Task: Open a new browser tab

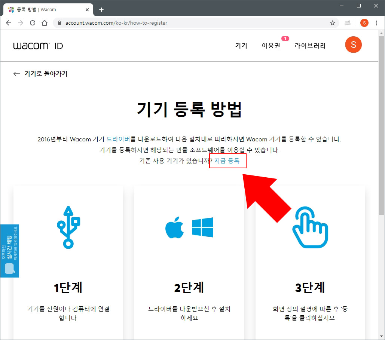Action: pyautogui.click(x=101, y=9)
